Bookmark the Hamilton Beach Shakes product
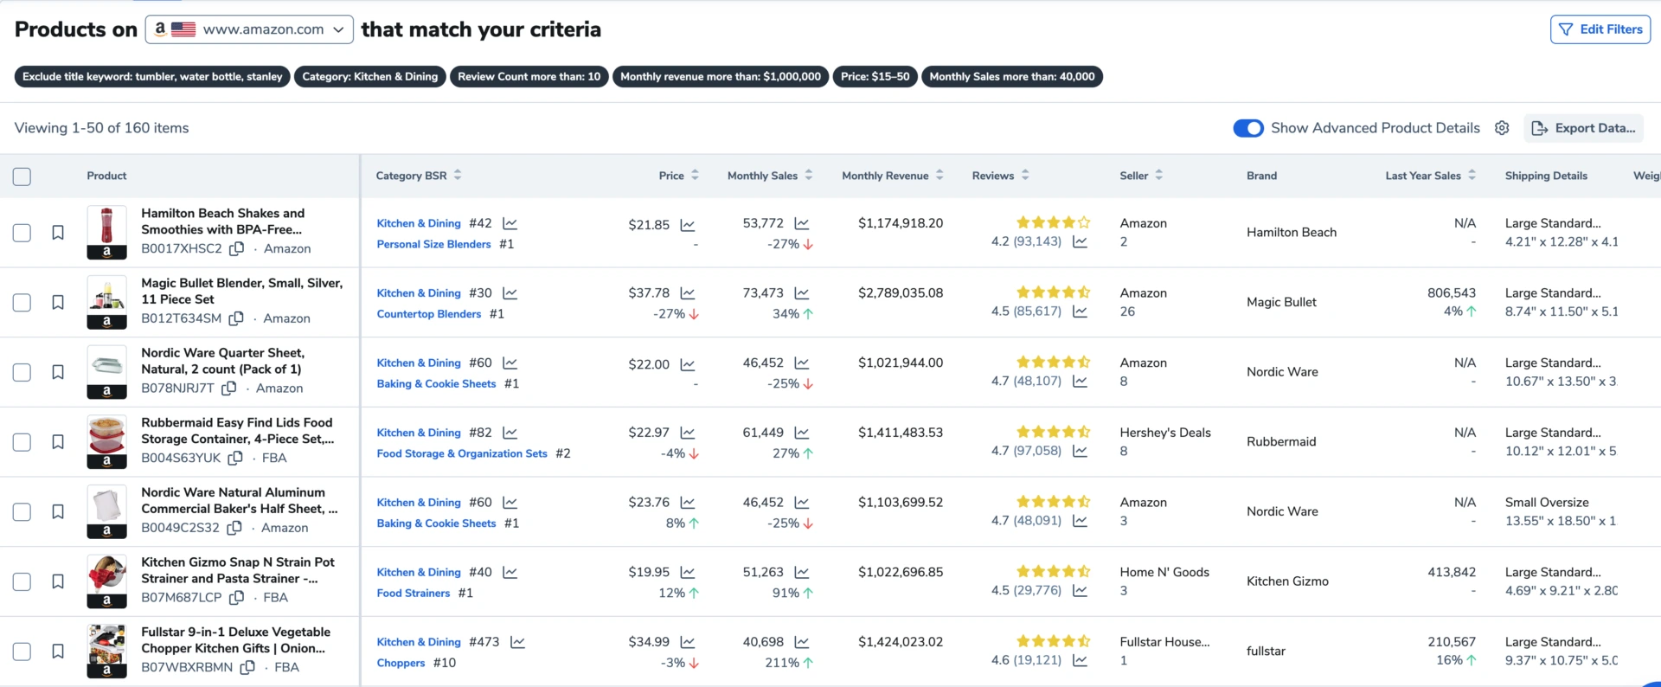Screen dimensions: 1661x687 coord(58,233)
